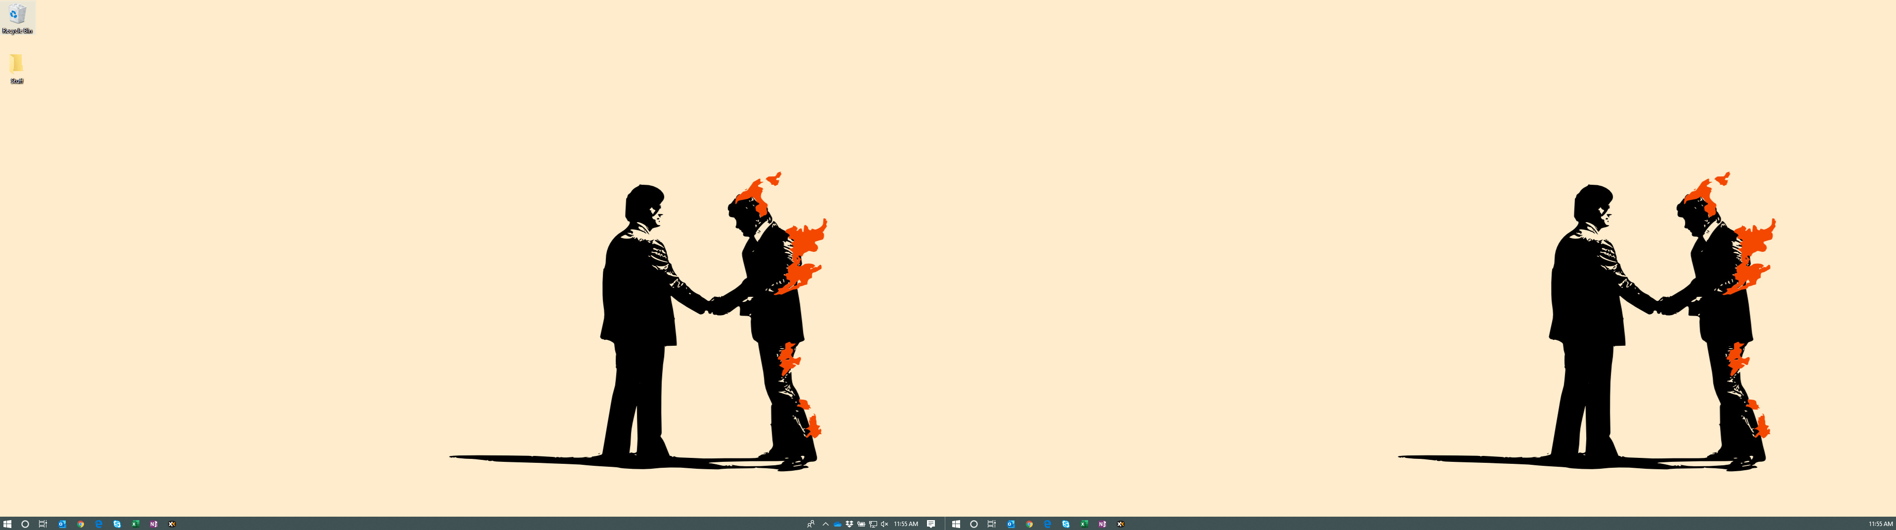The image size is (1896, 530).
Task: Open the OneDrive cloud tray icon
Action: point(838,524)
